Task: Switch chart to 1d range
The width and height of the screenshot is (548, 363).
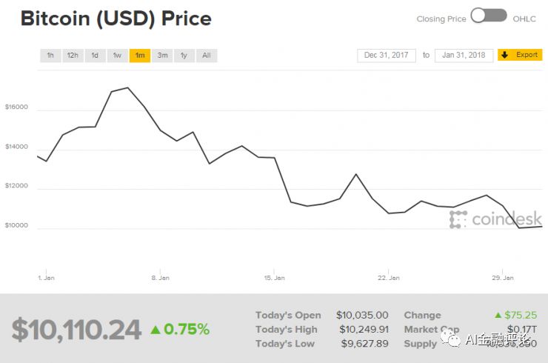Action: click(95, 56)
